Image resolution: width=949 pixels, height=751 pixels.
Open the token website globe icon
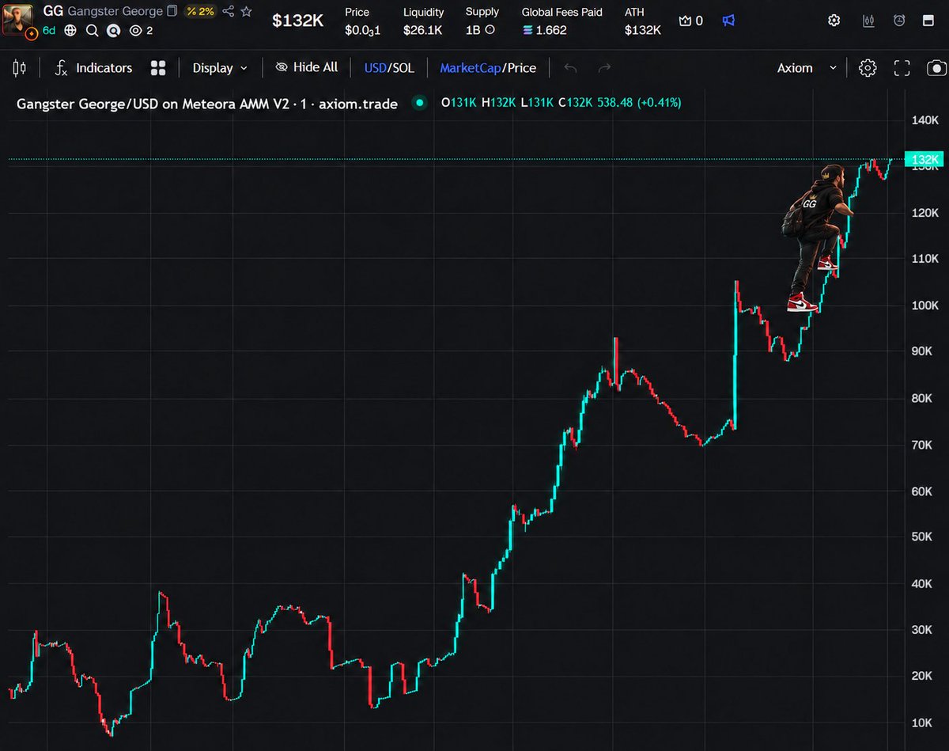tap(70, 30)
